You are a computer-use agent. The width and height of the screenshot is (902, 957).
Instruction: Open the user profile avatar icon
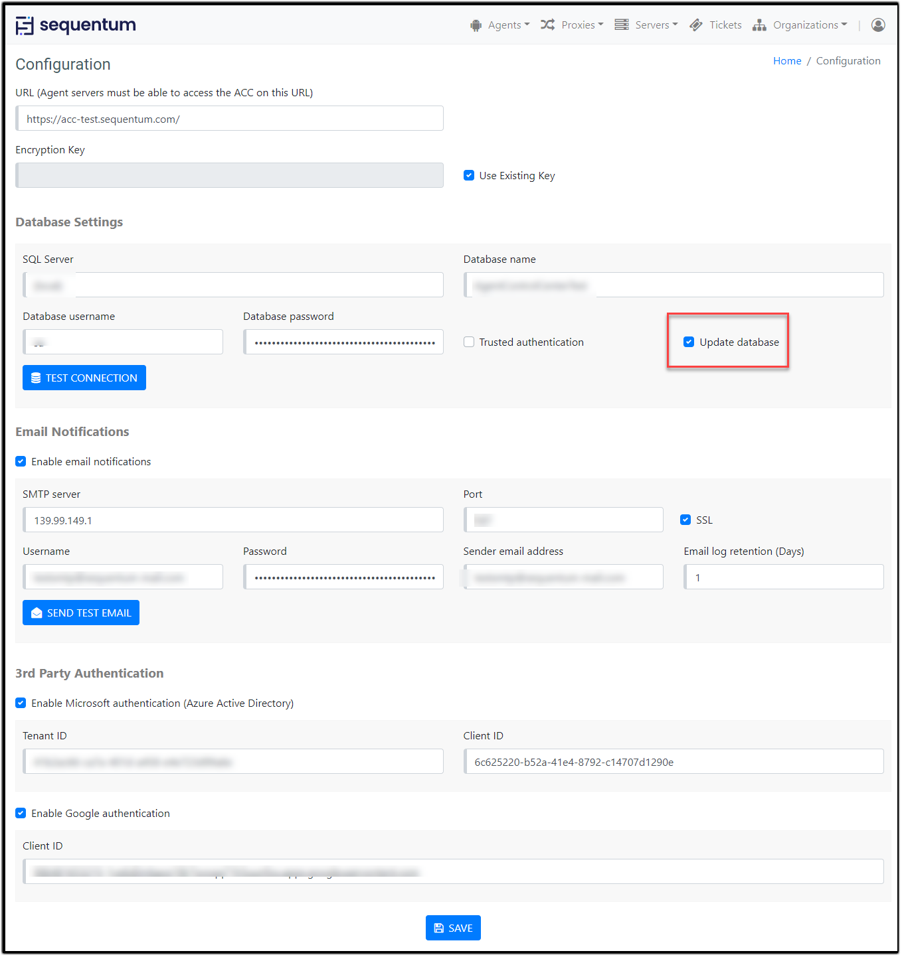pyautogui.click(x=878, y=25)
